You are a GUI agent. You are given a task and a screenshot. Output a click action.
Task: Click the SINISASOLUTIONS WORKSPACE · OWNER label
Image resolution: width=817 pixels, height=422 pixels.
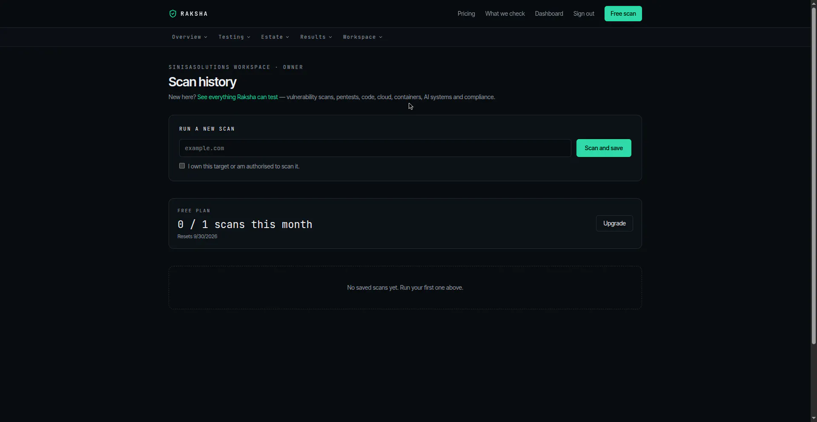(236, 67)
